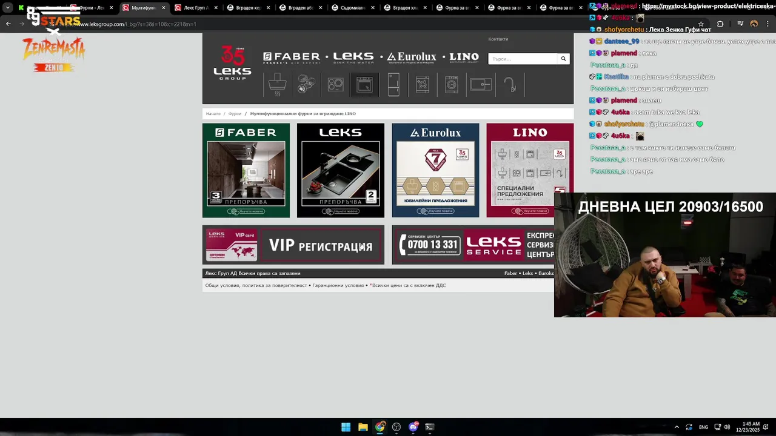The image size is (776, 436).
Task: Click the Faber link in the footer bar
Action: 510,273
